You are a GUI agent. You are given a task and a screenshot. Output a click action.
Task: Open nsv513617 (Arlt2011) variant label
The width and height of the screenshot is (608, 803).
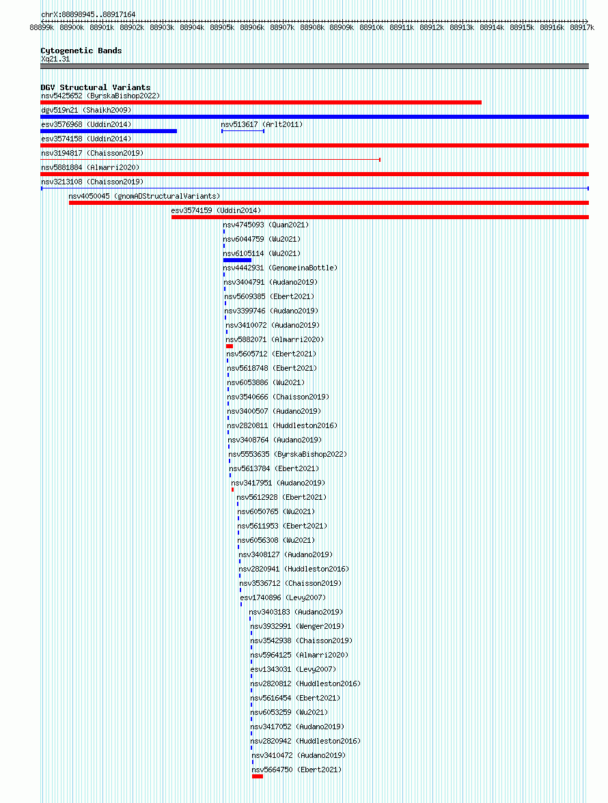(262, 124)
